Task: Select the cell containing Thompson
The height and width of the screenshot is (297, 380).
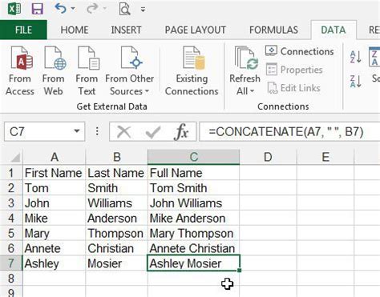Action: (x=117, y=234)
